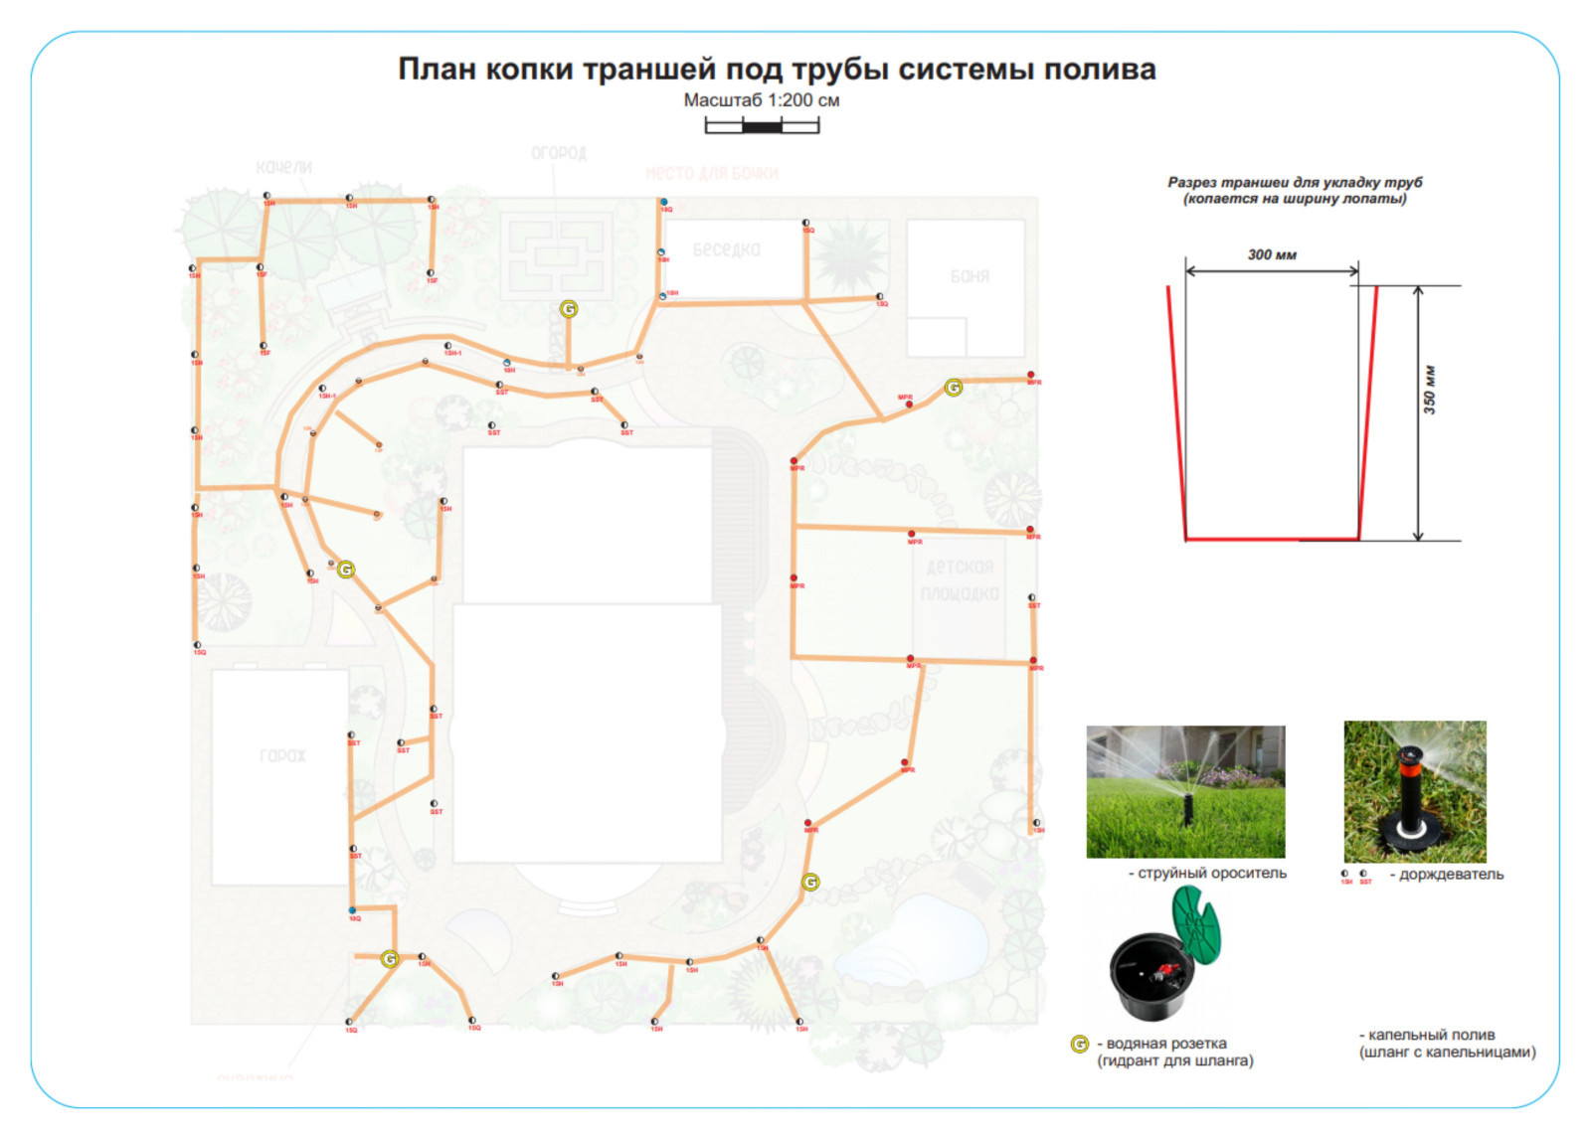This screenshot has width=1591, height=1139.
Task: Click the G water socket marker near Гараж
Action: (391, 957)
